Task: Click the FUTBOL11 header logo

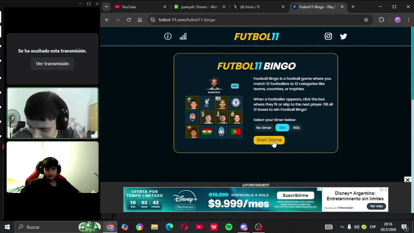Action: [256, 37]
